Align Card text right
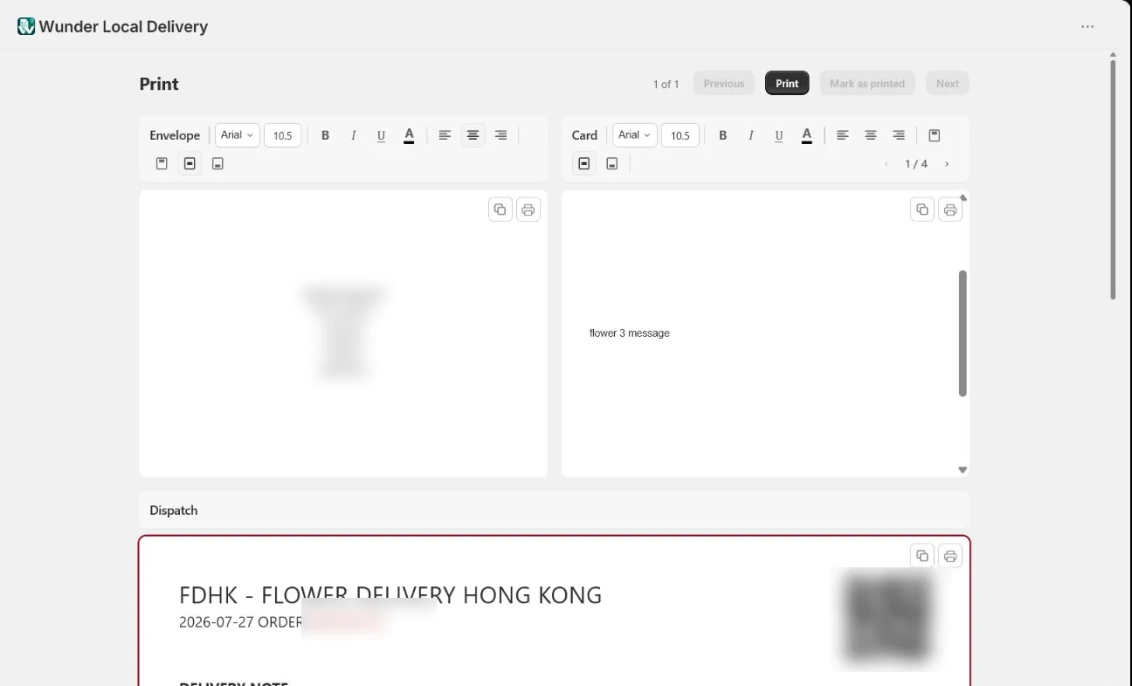 [x=899, y=135]
